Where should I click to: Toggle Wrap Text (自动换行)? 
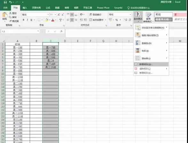click(95, 15)
